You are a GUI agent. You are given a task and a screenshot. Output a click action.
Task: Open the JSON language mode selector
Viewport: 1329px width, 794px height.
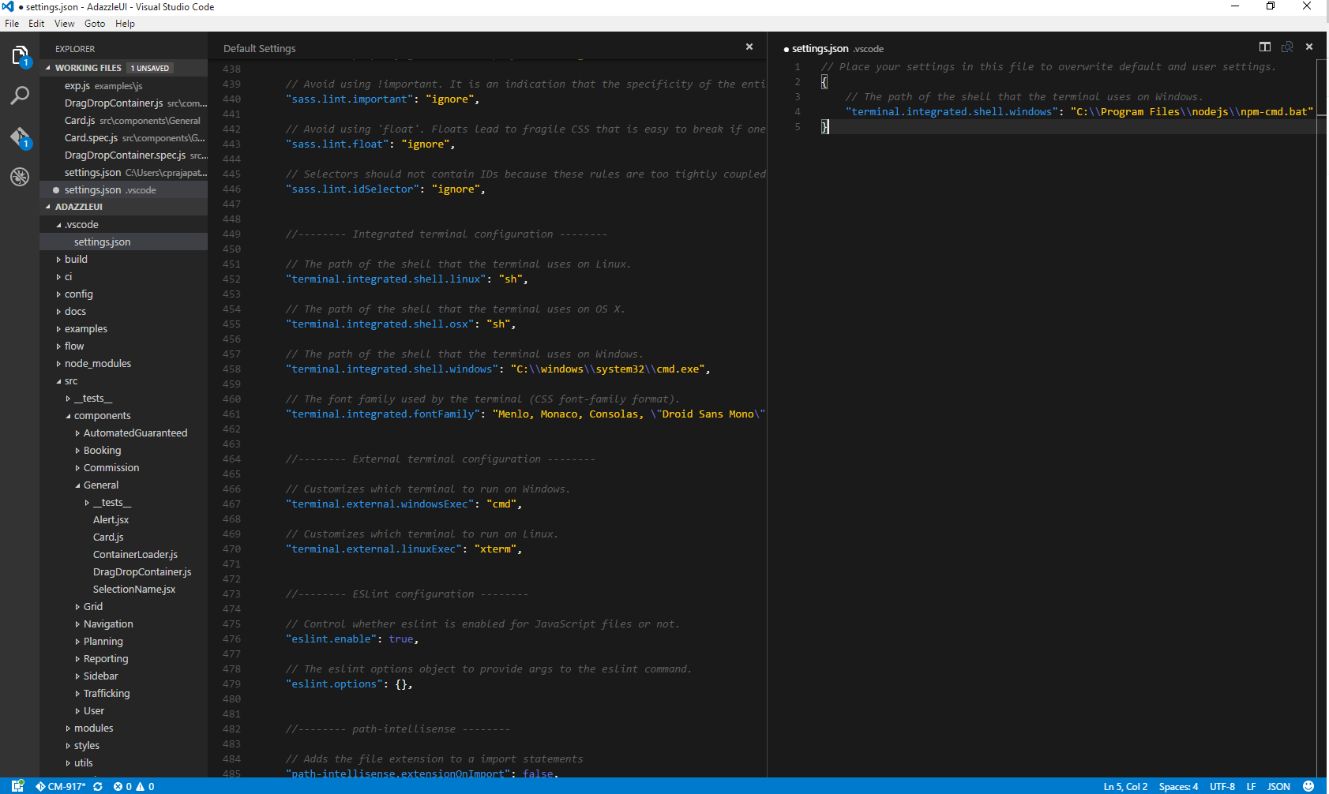pos(1278,786)
